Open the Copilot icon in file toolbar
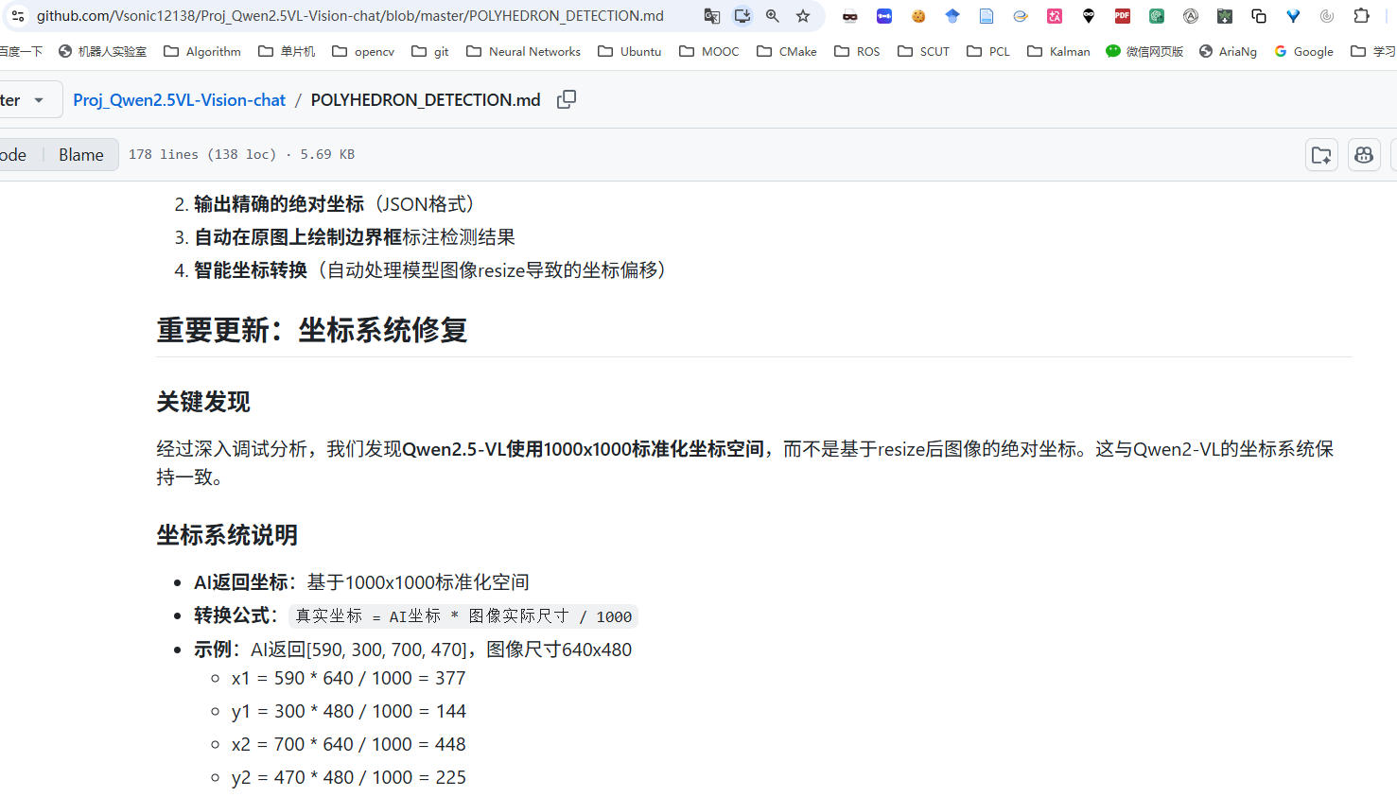 [1364, 155]
